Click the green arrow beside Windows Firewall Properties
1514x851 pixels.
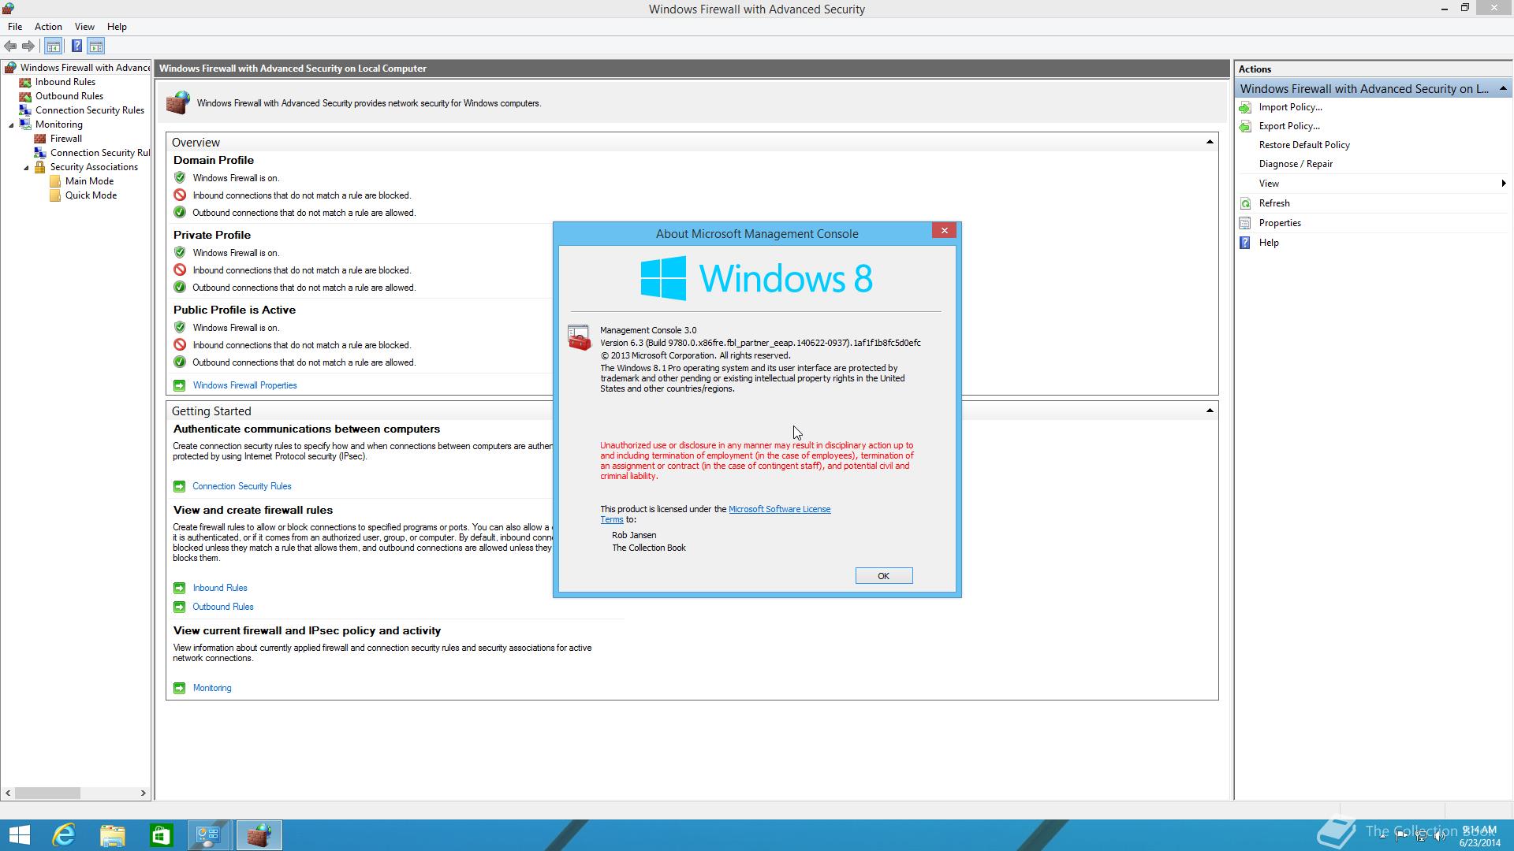[x=179, y=385]
